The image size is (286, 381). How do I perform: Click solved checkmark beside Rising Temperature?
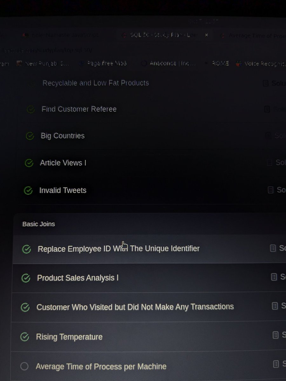24,337
